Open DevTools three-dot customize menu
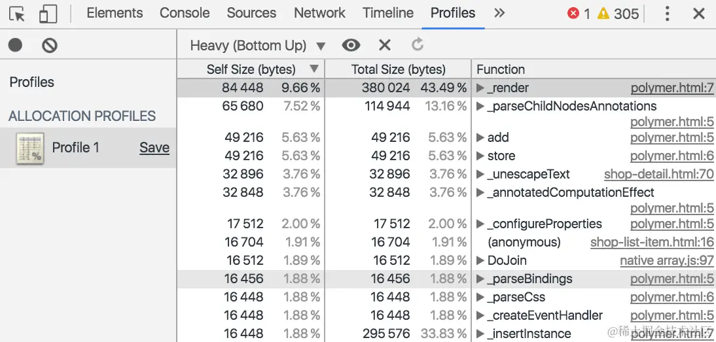716x342 pixels. coord(667,14)
